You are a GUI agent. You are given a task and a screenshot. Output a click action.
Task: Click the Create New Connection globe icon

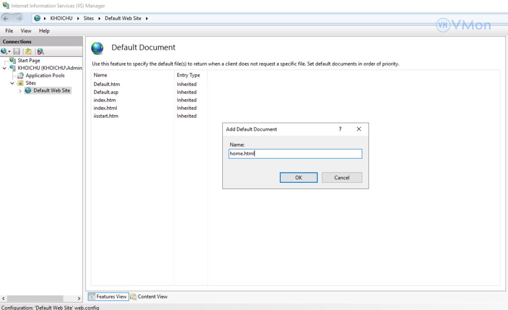click(x=4, y=52)
